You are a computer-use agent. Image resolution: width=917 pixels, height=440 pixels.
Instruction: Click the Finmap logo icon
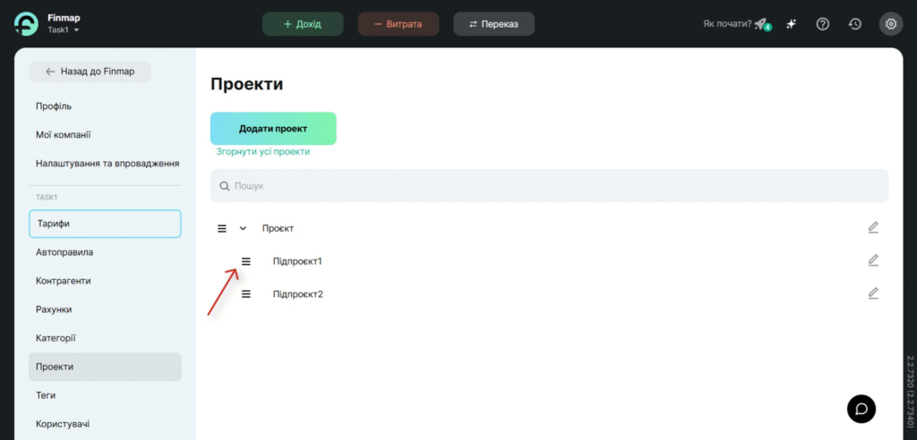[26, 24]
